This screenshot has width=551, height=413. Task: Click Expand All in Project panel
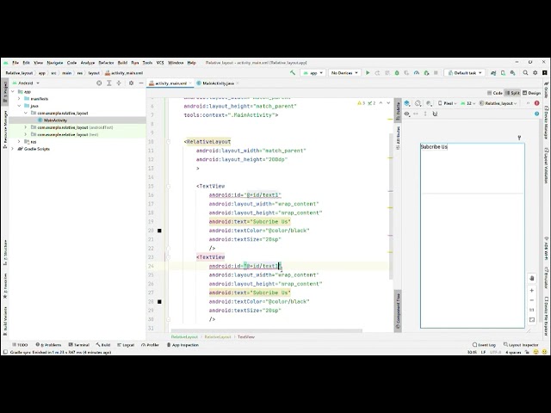(109, 83)
